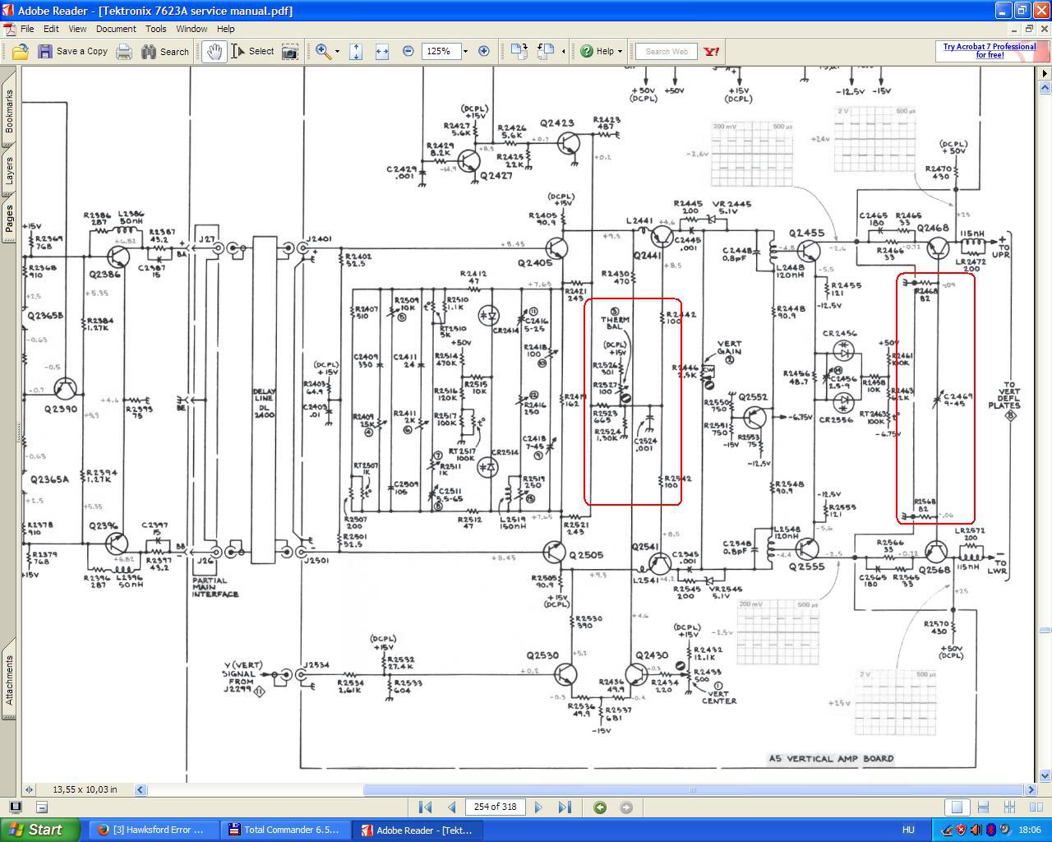1052x842 pixels.
Task: Open the Layers side panel tab
Action: coord(9,171)
